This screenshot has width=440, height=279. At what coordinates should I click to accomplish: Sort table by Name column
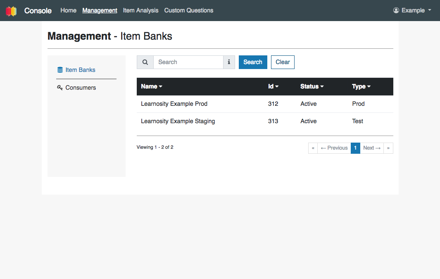[x=152, y=86]
